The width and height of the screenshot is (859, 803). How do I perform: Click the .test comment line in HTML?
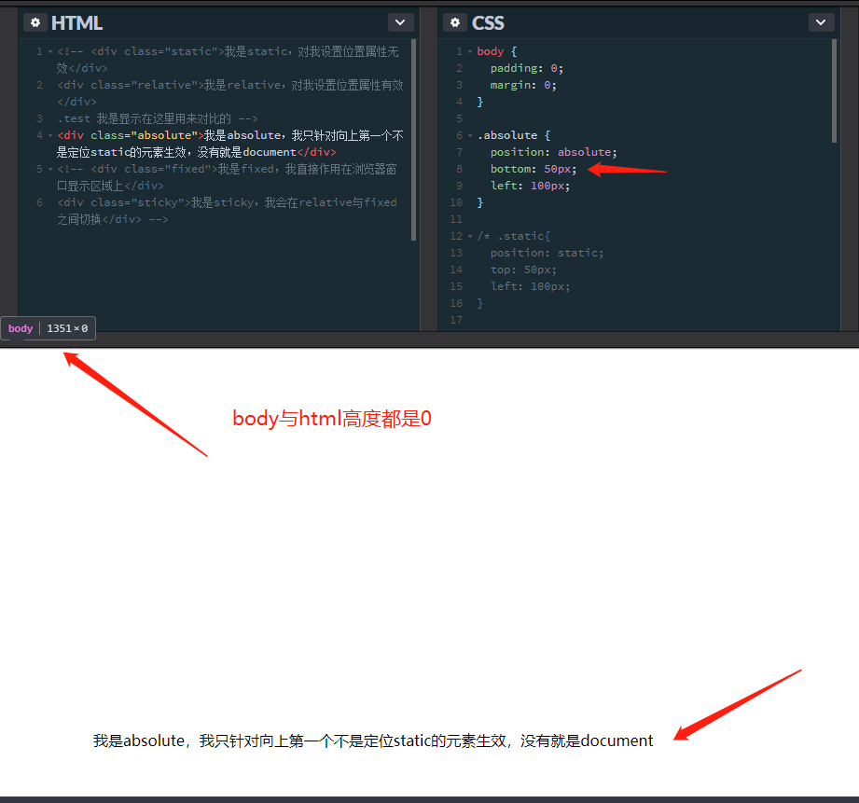131,118
